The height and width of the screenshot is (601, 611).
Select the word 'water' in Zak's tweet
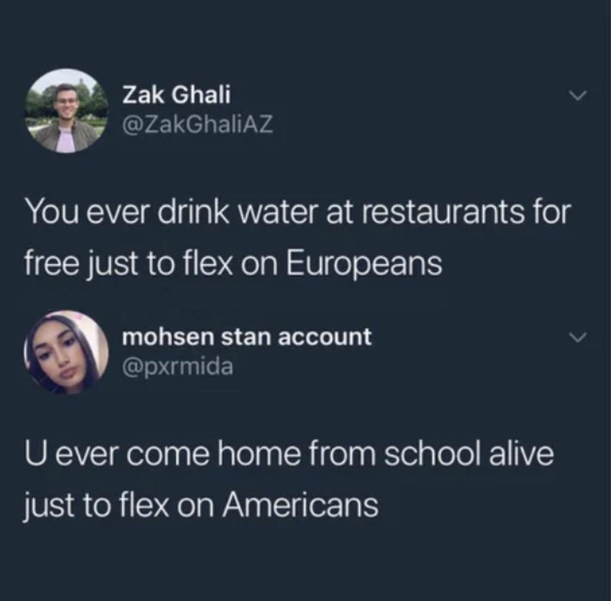coord(279,212)
